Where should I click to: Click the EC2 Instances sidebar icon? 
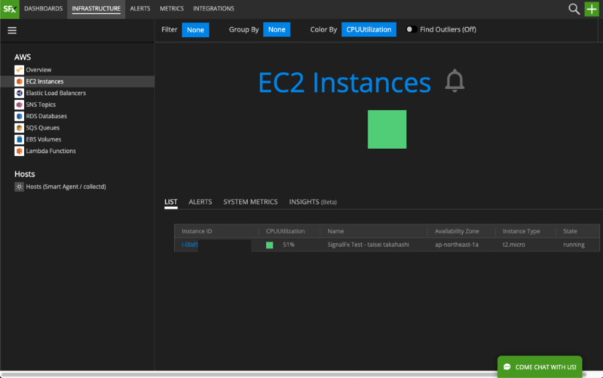(x=20, y=81)
